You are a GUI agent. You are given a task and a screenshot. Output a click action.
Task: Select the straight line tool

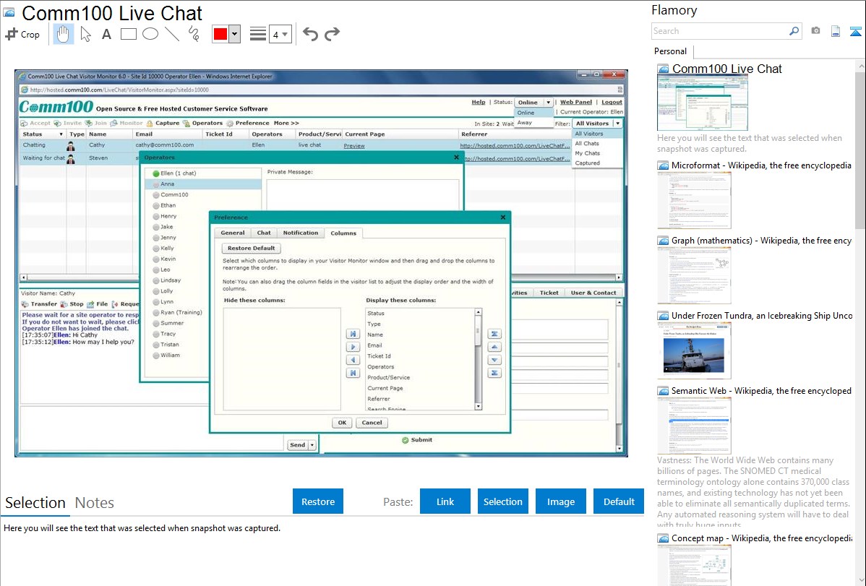click(172, 34)
